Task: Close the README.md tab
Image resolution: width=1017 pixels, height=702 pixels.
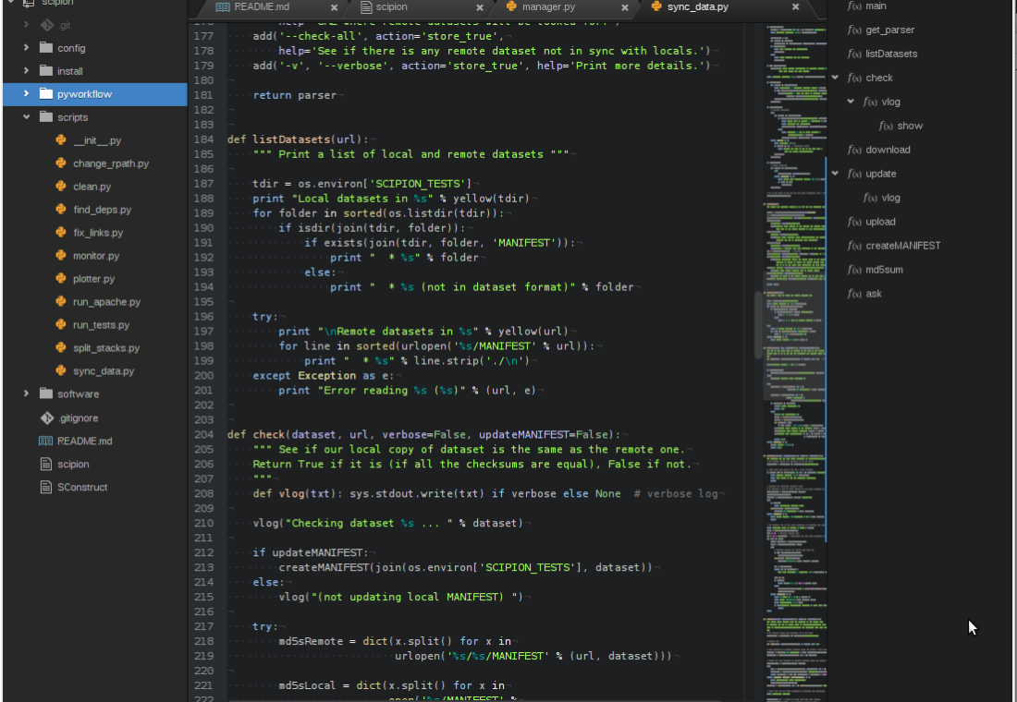Action: pyautogui.click(x=334, y=7)
